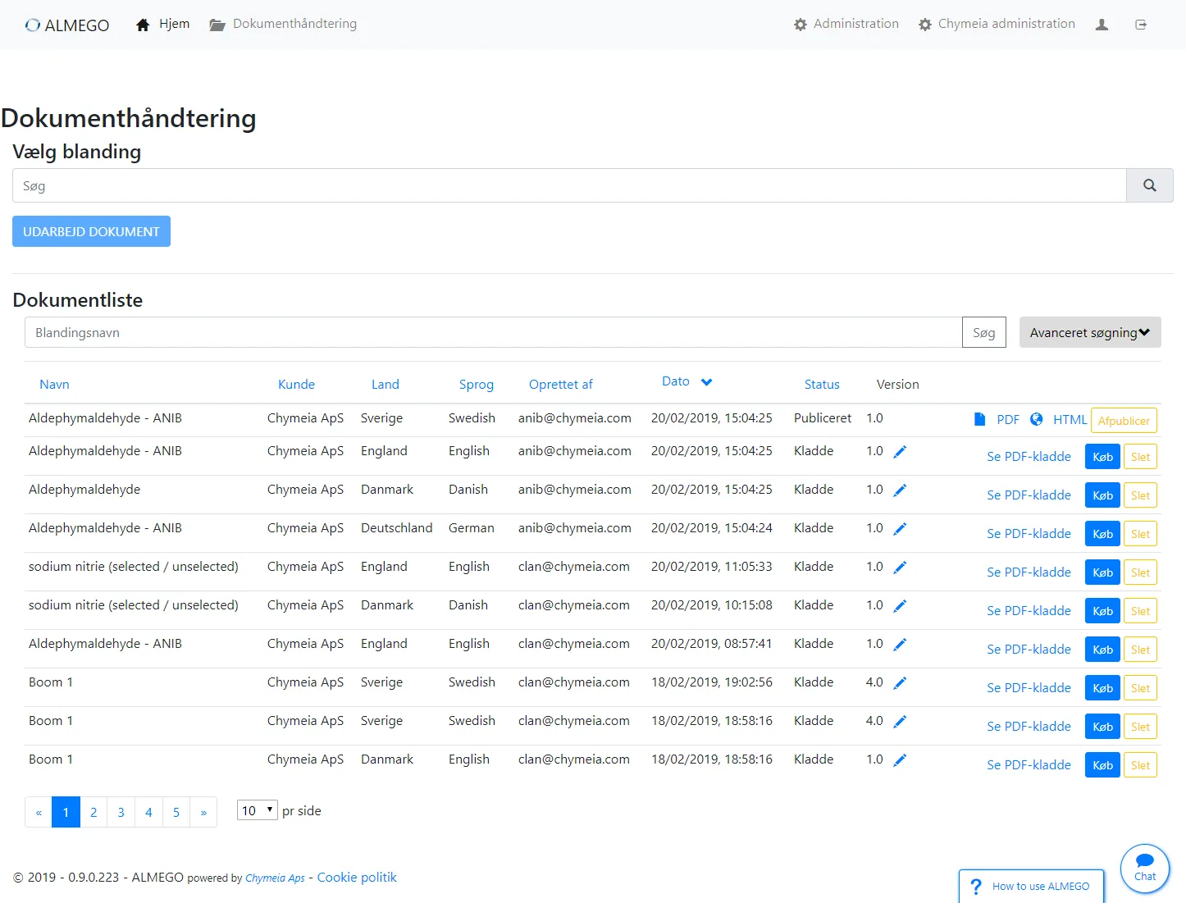1186x903 pixels.
Task: Open How to use ALMEGO help
Action: (1032, 886)
